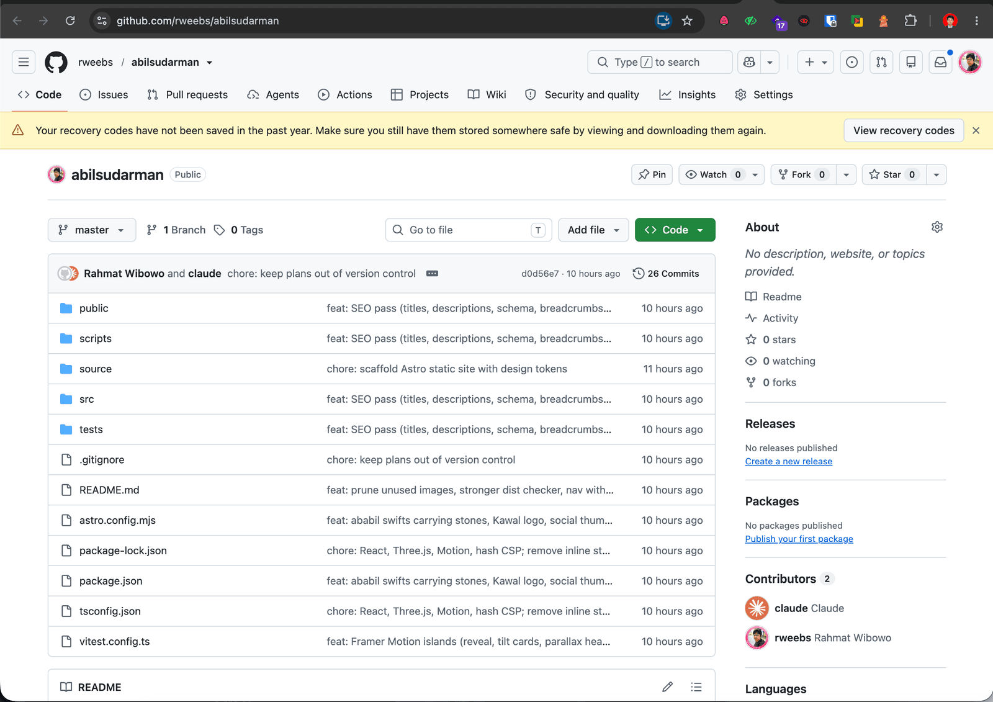
Task: Open the notifications inbox icon
Action: coord(941,62)
